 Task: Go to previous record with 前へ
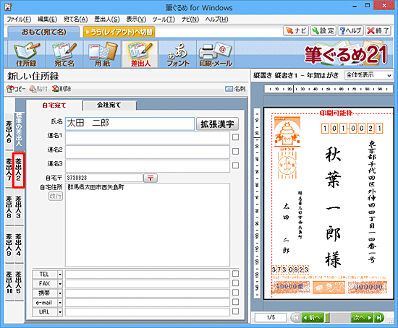pyautogui.click(x=313, y=317)
